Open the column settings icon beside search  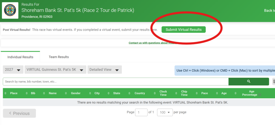click(273, 81)
